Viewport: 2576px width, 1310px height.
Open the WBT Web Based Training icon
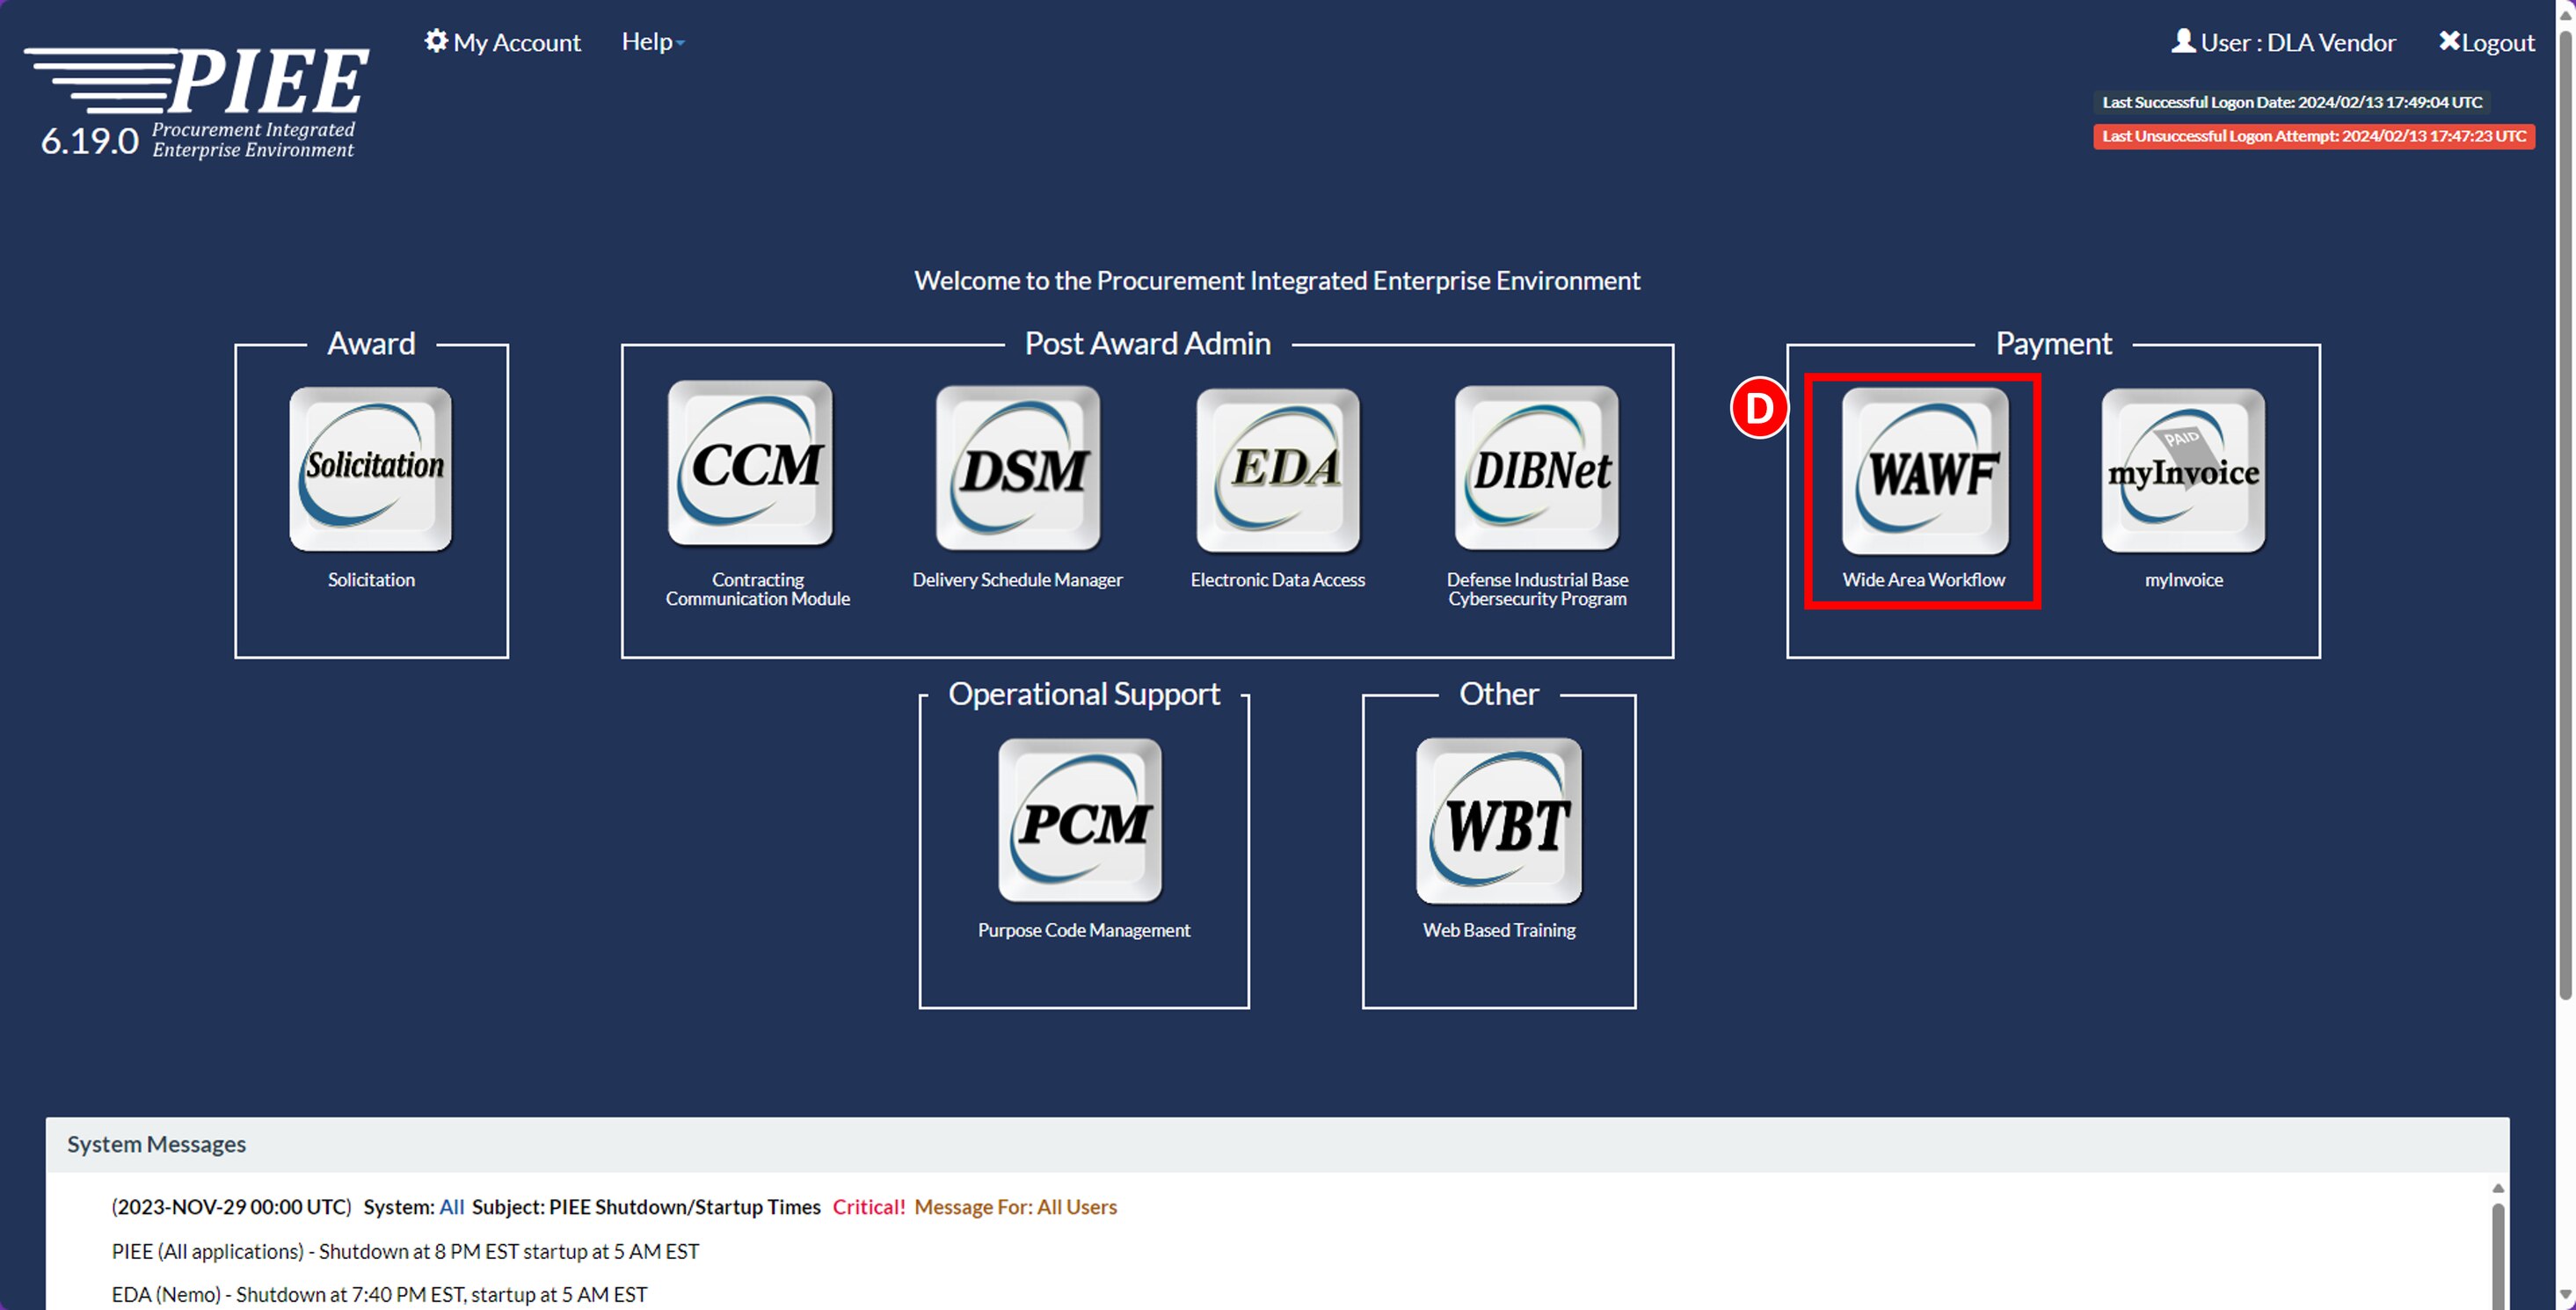[x=1499, y=821]
